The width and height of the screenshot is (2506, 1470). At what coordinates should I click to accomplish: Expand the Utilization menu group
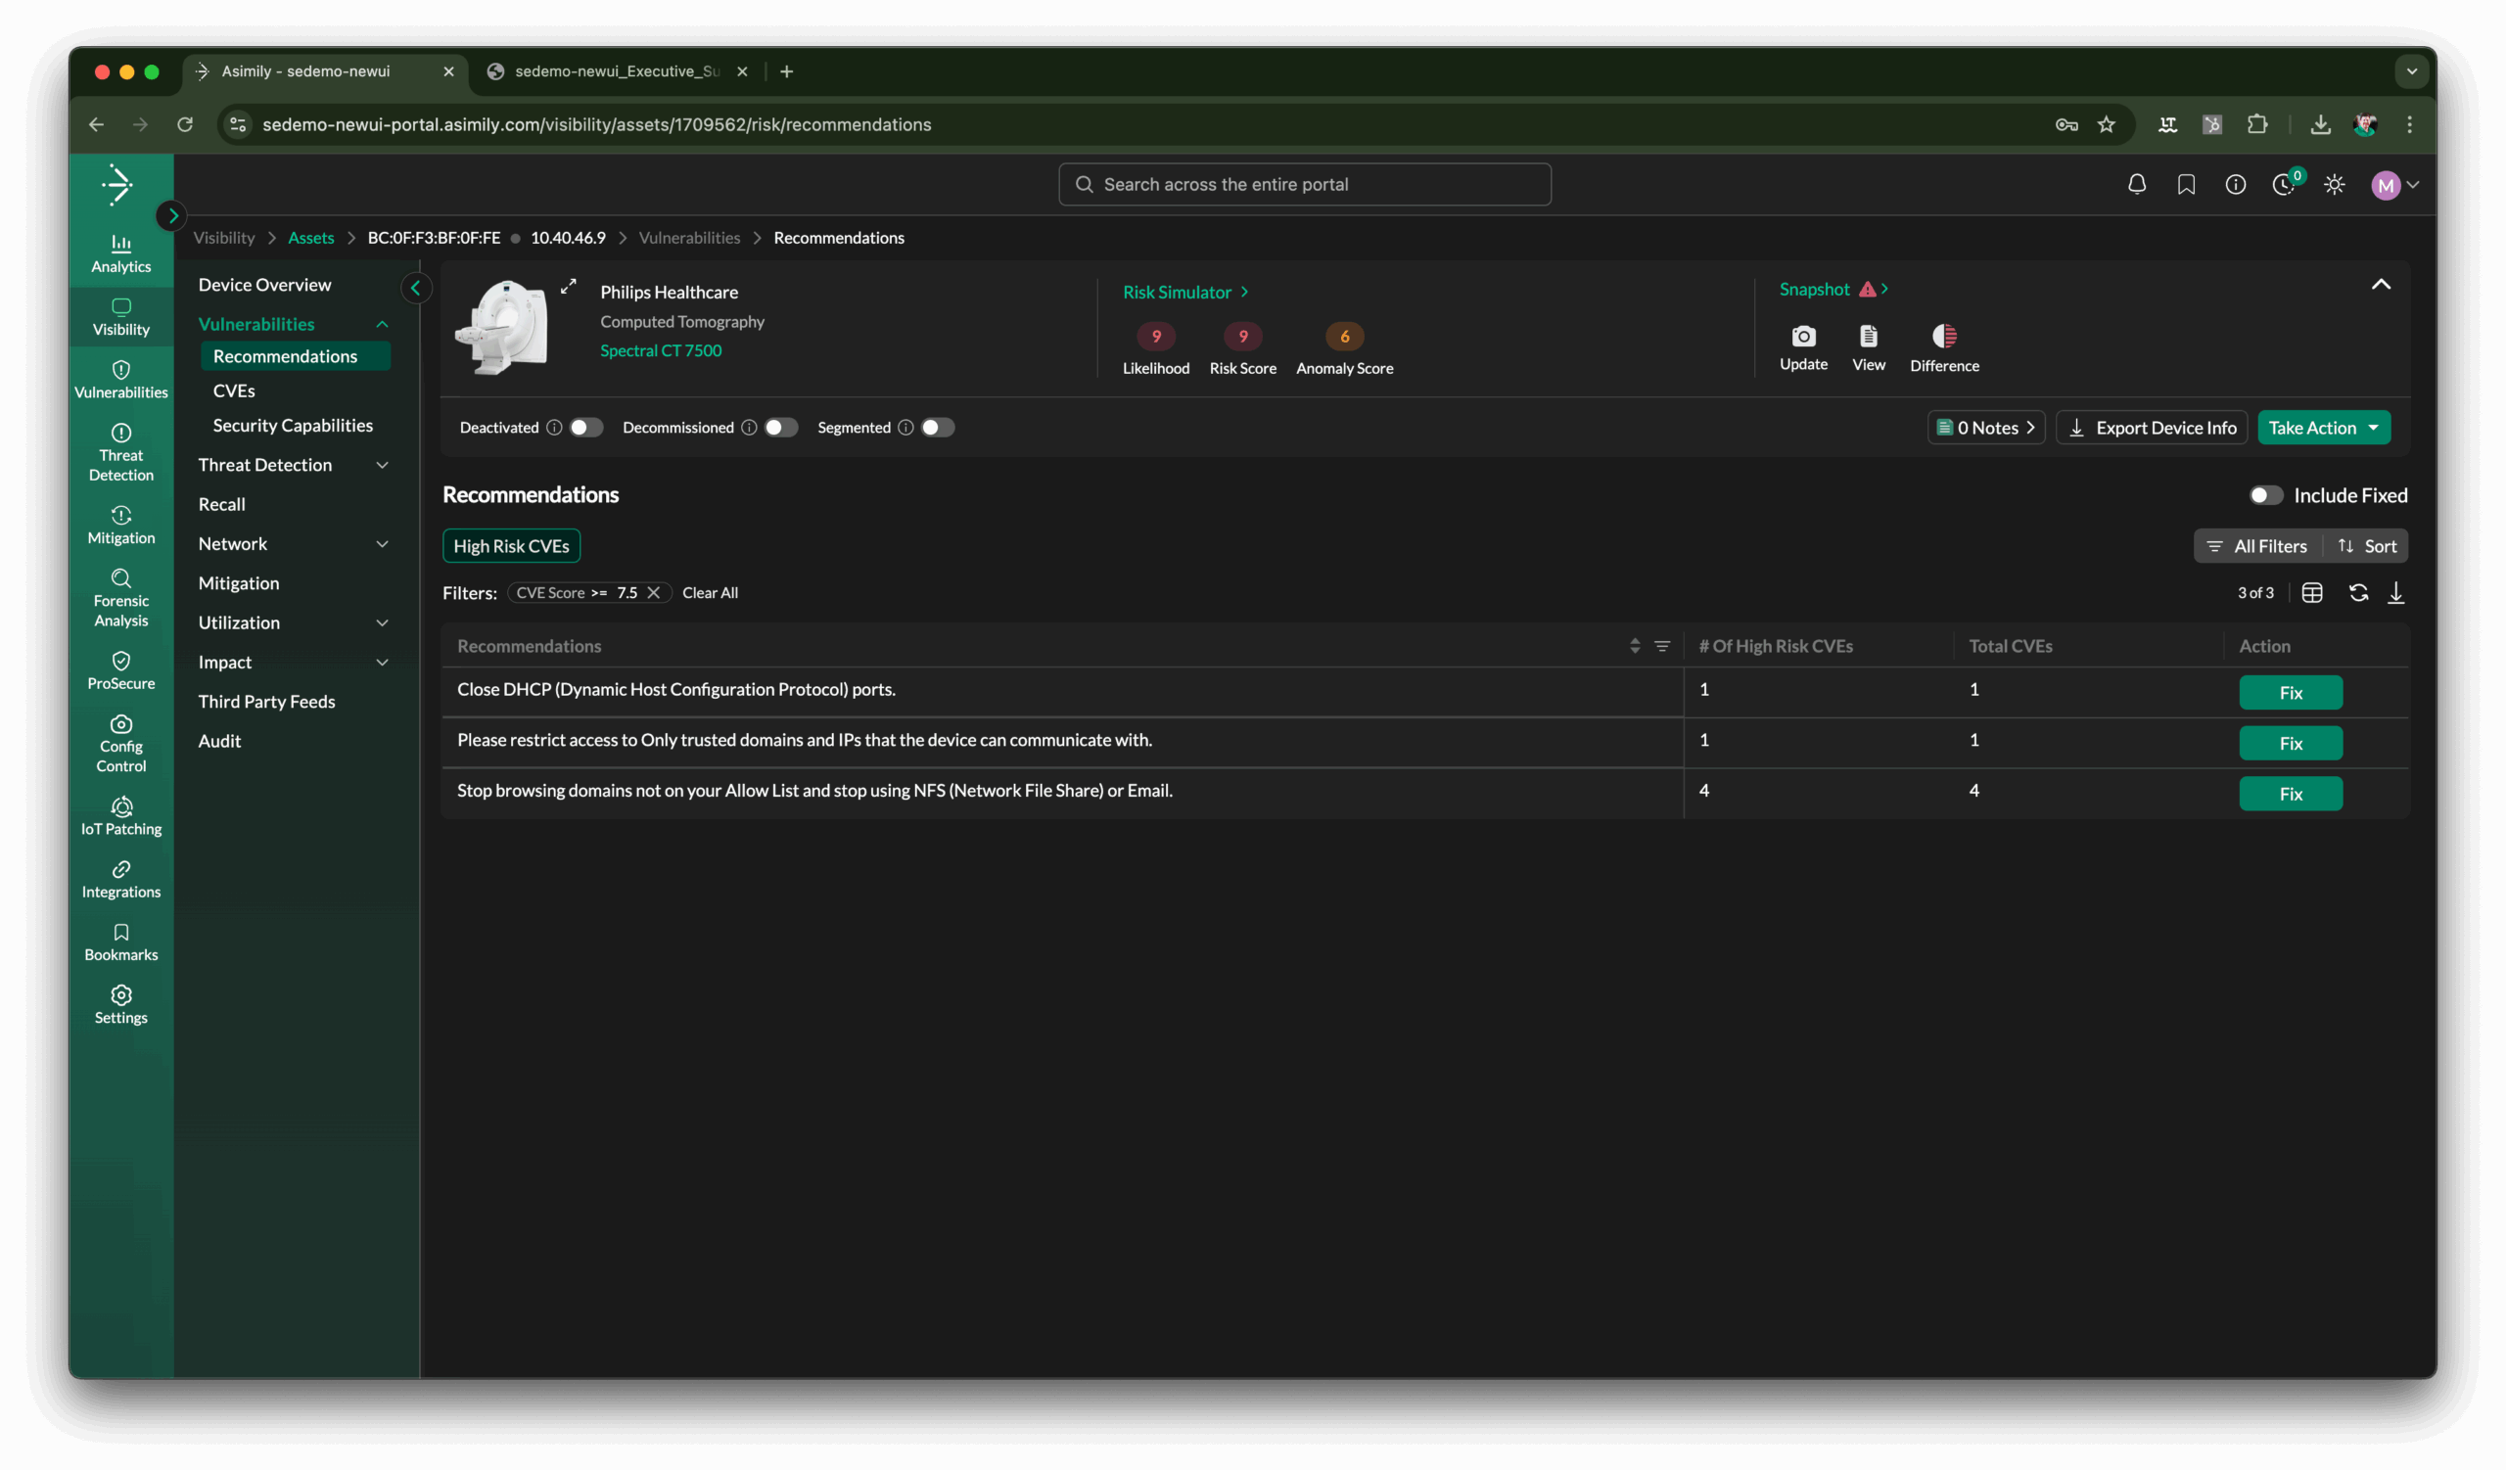point(382,623)
